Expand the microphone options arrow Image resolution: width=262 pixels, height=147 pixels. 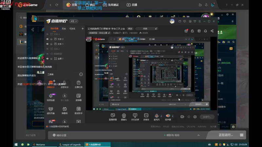pyautogui.click(x=161, y=116)
